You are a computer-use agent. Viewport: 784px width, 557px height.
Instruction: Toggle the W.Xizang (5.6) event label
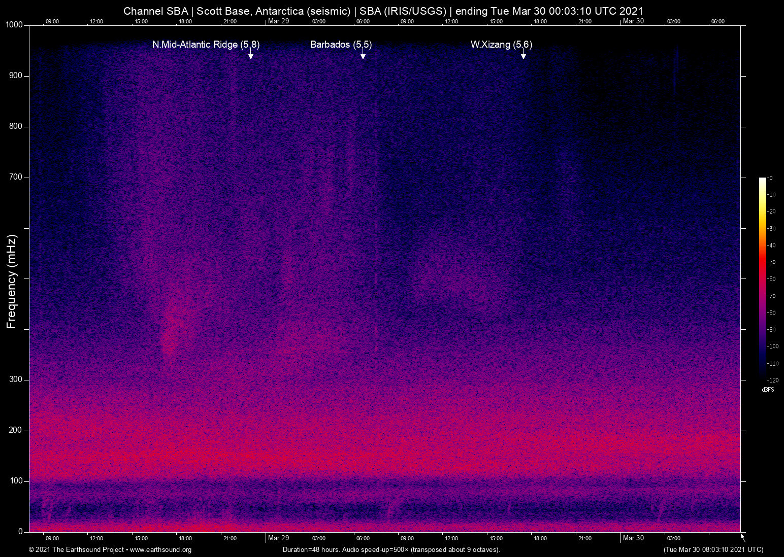click(502, 45)
